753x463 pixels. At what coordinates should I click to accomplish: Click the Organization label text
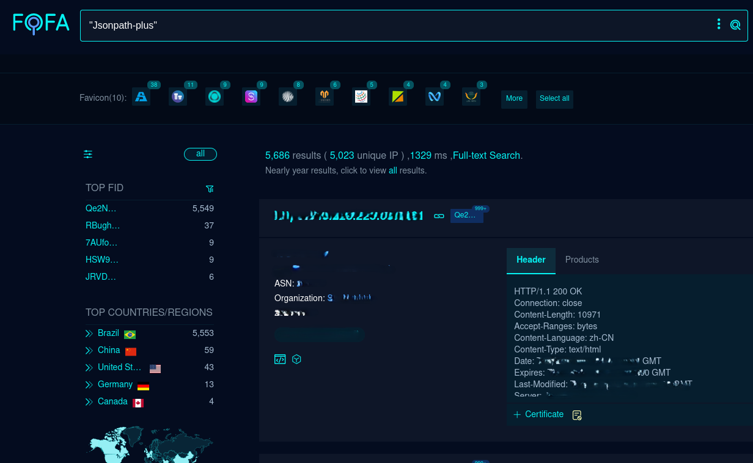click(x=299, y=298)
